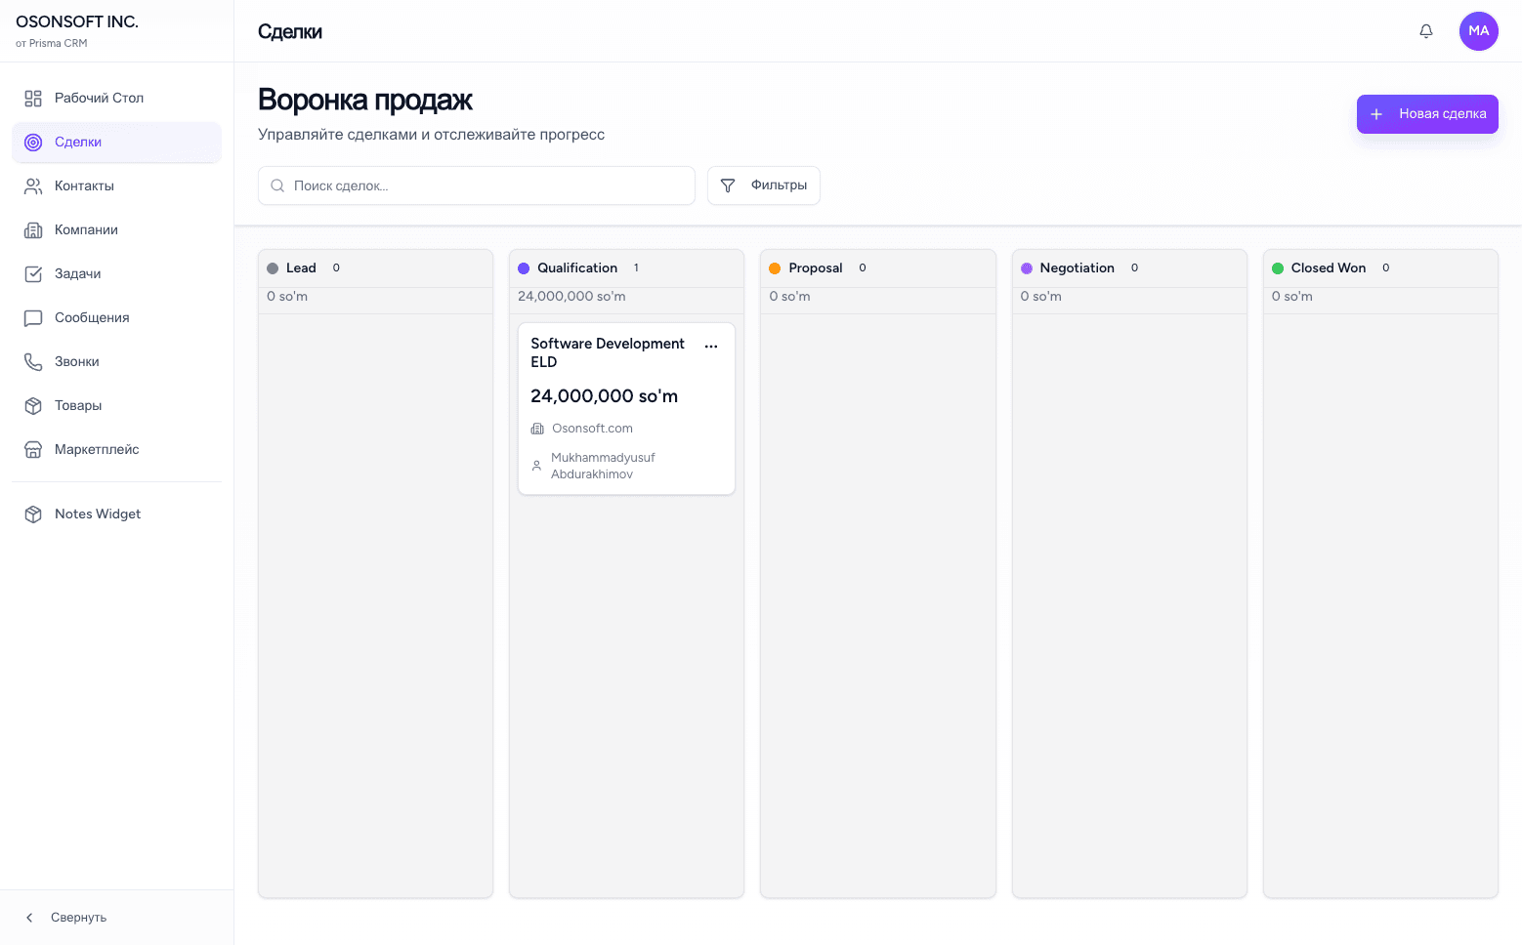Open three-dot menu on Software Development card

coord(711,347)
